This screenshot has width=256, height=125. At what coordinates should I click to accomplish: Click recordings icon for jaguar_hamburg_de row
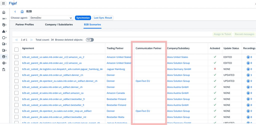pyautogui.click(x=248, y=69)
